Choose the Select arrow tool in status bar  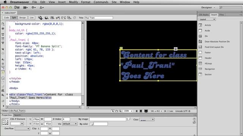tap(113, 111)
